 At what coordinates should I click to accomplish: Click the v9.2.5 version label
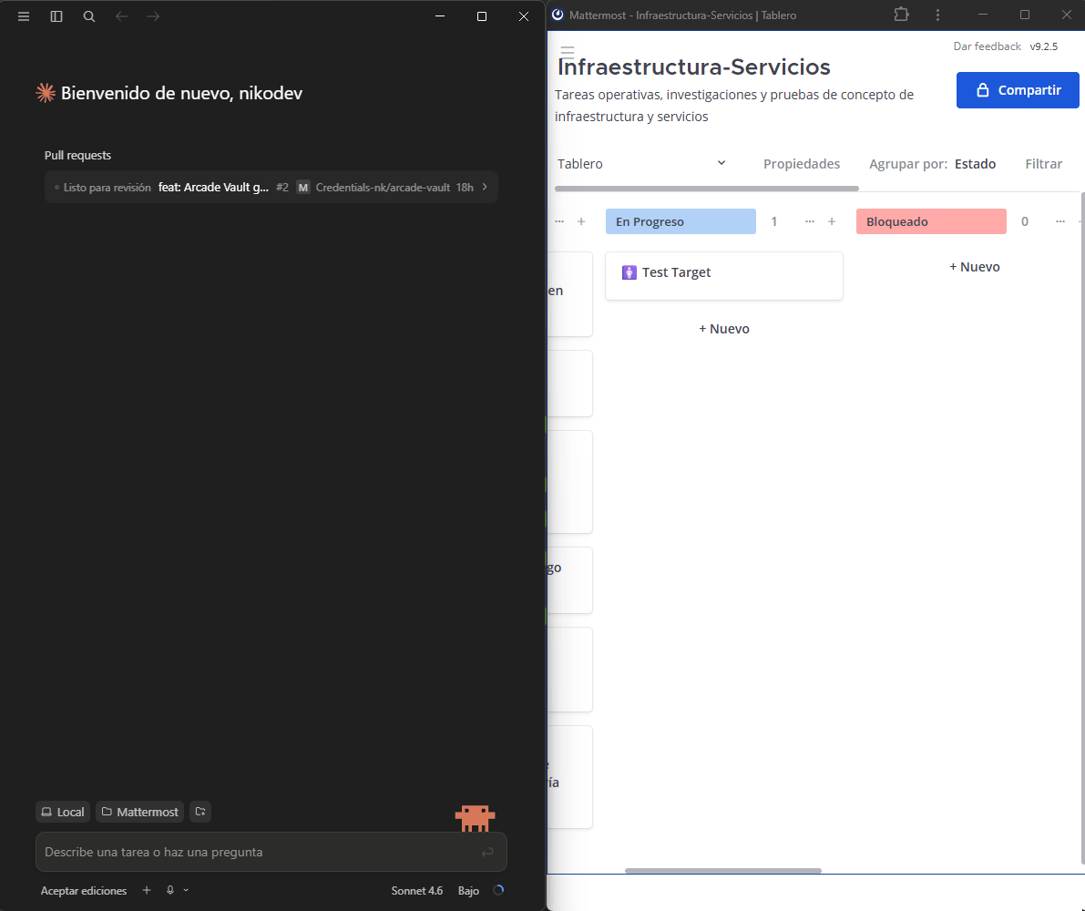coord(1043,46)
